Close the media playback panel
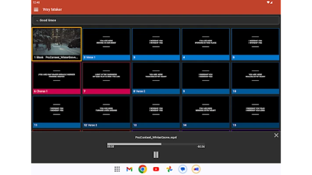Screen dimensions: 312x175 click(x=276, y=135)
